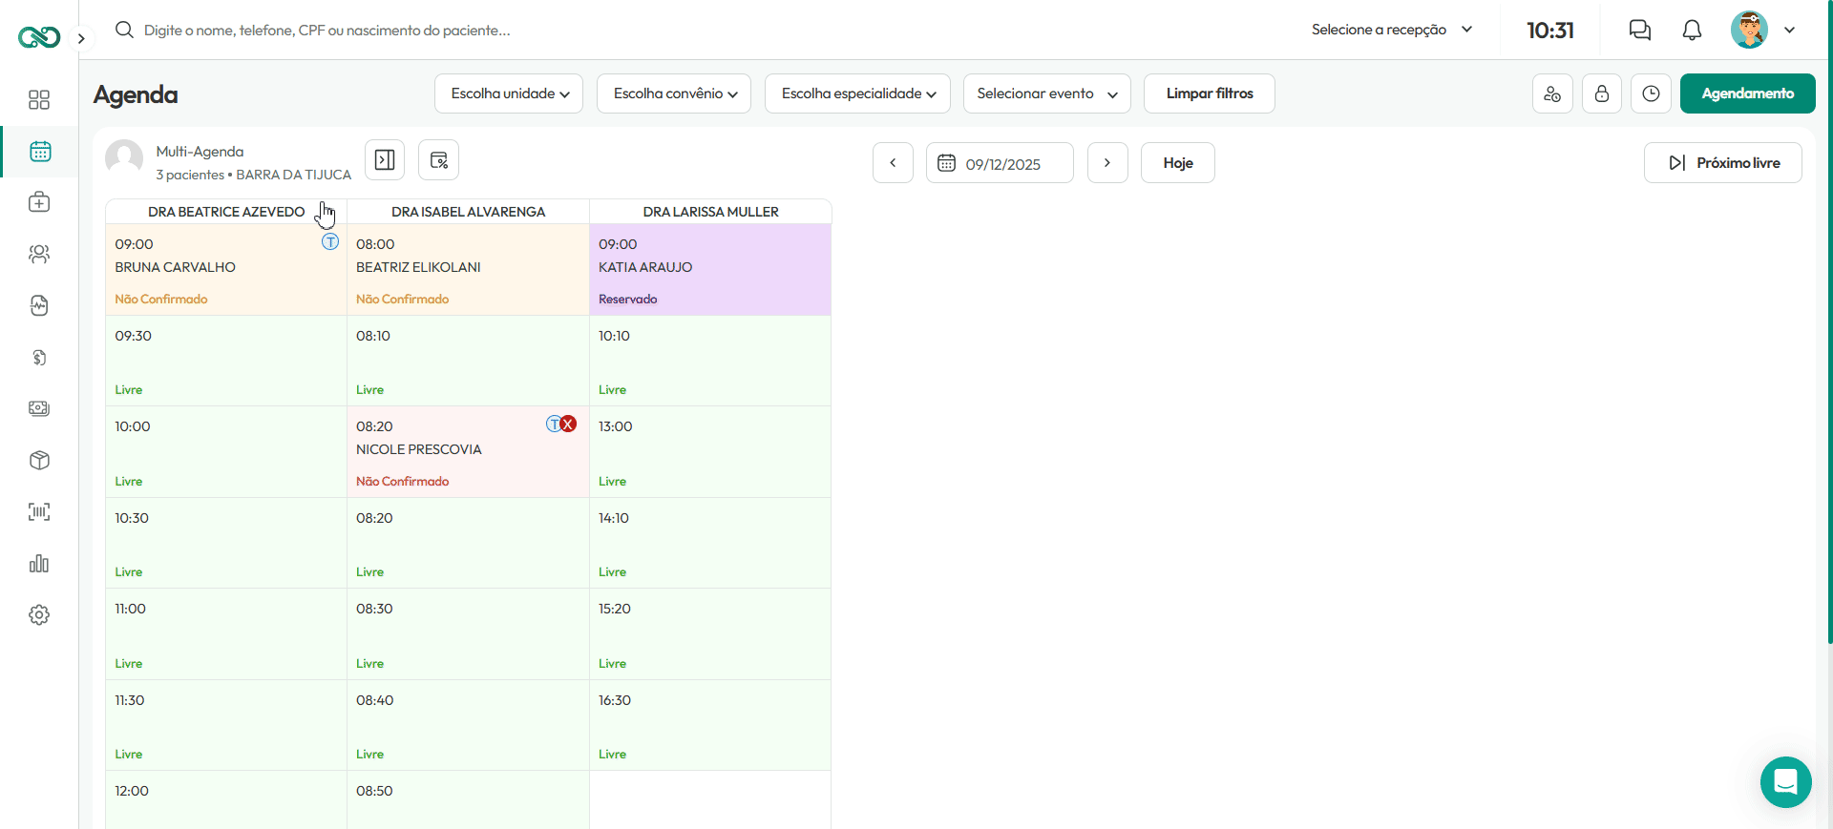The width and height of the screenshot is (1833, 829).
Task: Open the barcode scanner sidebar icon
Action: tap(39, 512)
